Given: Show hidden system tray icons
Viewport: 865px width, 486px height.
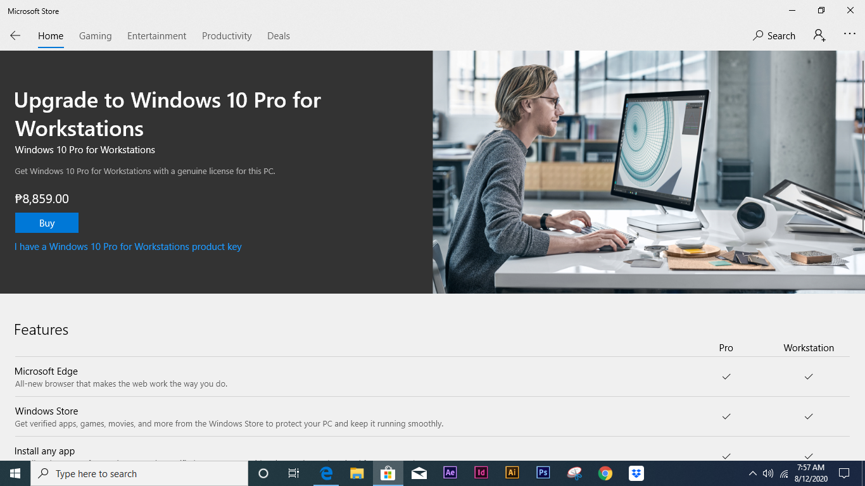Looking at the screenshot, I should [752, 473].
